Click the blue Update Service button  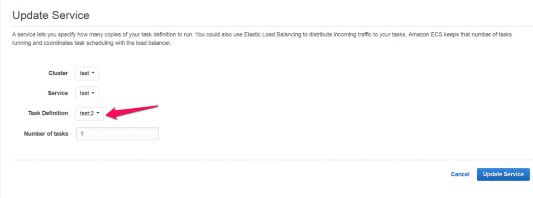503,174
